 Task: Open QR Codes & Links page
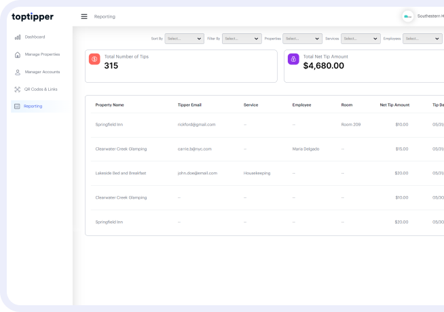[41, 89]
